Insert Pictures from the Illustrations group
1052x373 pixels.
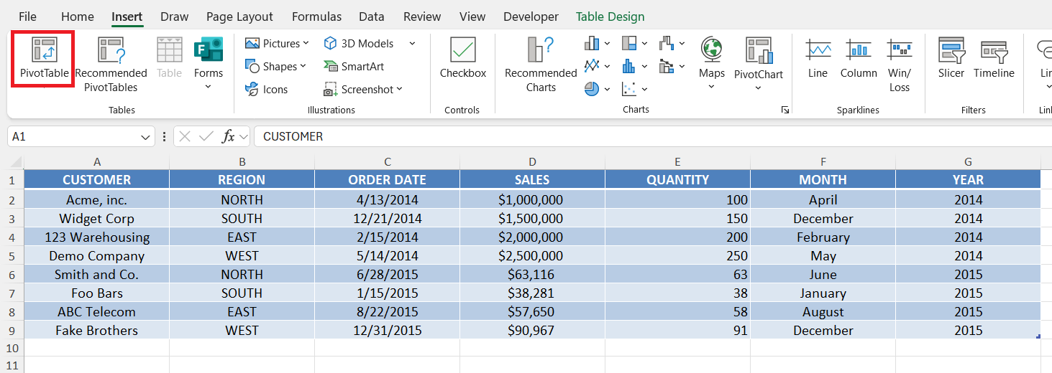click(277, 44)
